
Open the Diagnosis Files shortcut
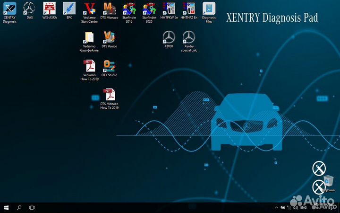pos(209,13)
